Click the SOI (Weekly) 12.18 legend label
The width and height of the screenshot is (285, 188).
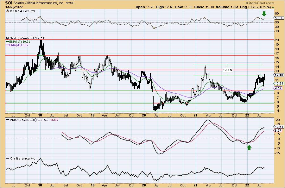pos(28,38)
